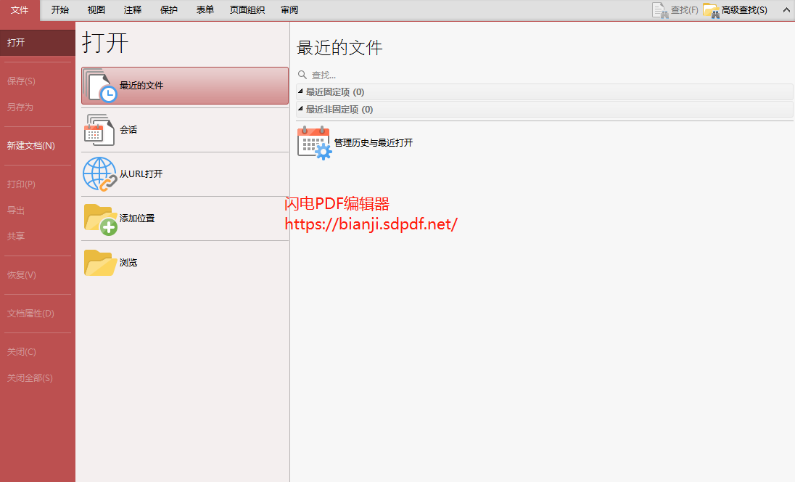This screenshot has width=795, height=482.
Task: Click the globe icon for 从URL打开
Action: 100,174
